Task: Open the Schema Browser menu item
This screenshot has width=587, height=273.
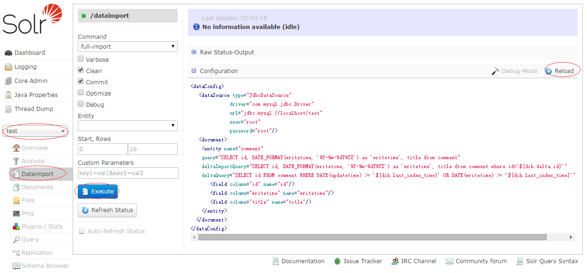Action: (x=45, y=266)
